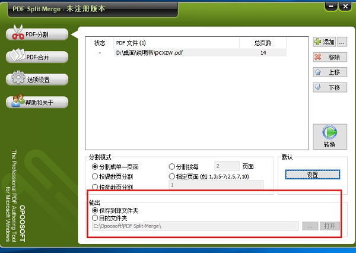Click the output folder path field
The image size is (356, 253).
tap(195, 226)
